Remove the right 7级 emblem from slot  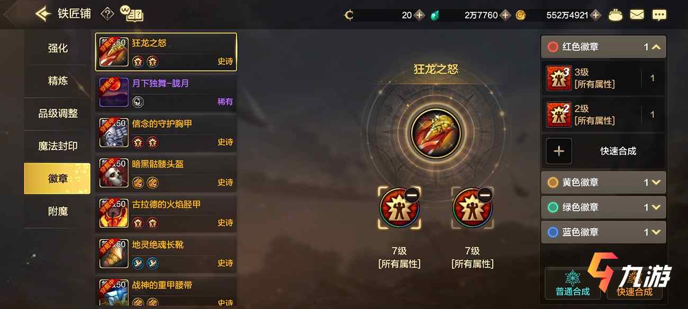(485, 195)
